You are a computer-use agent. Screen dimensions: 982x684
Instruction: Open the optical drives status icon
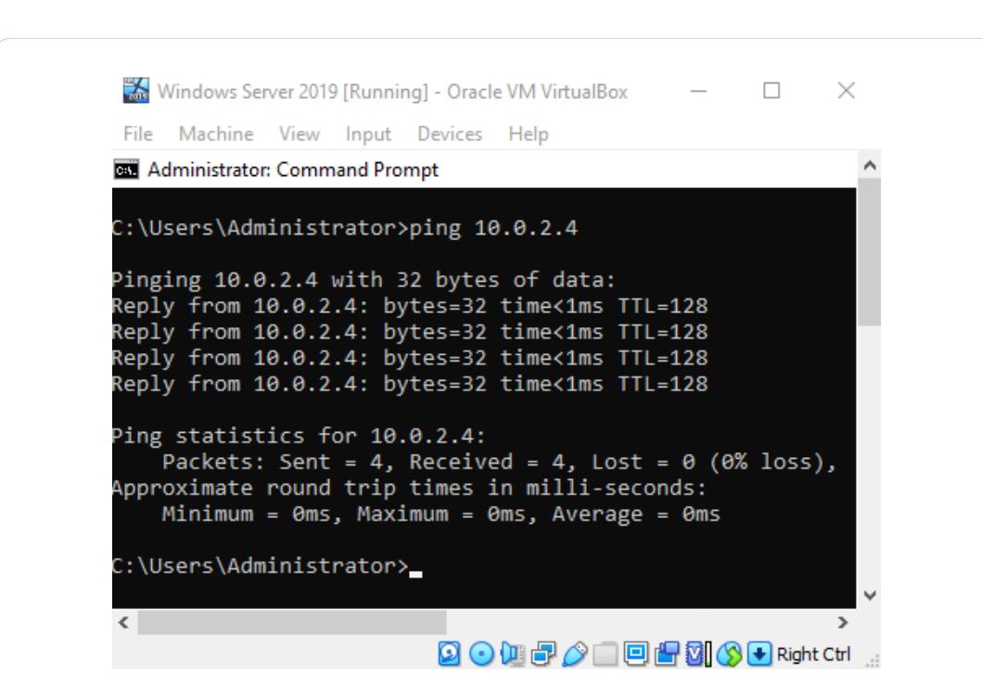(479, 651)
